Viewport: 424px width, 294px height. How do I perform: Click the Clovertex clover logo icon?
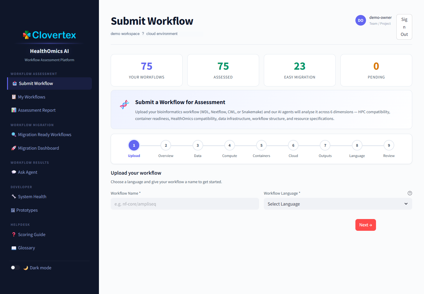tap(27, 35)
